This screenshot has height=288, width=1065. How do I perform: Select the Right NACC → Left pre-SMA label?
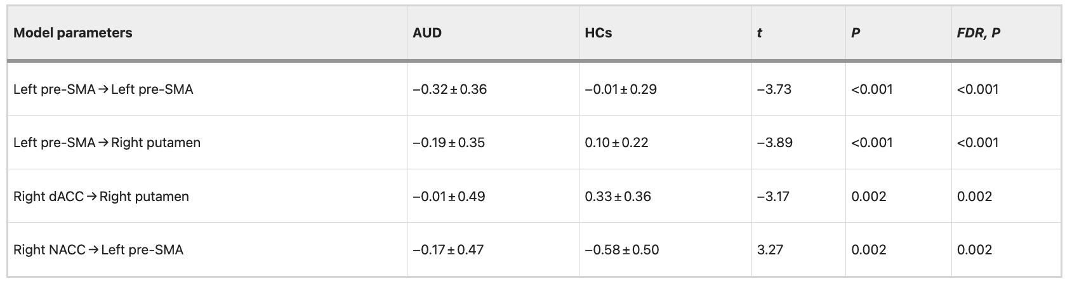98,250
